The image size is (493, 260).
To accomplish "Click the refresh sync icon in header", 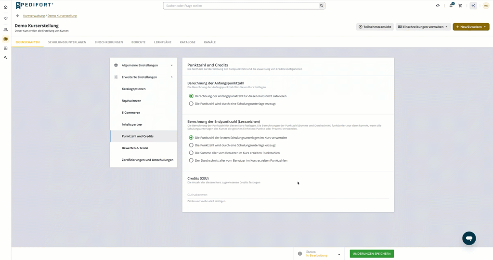I will [x=438, y=6].
